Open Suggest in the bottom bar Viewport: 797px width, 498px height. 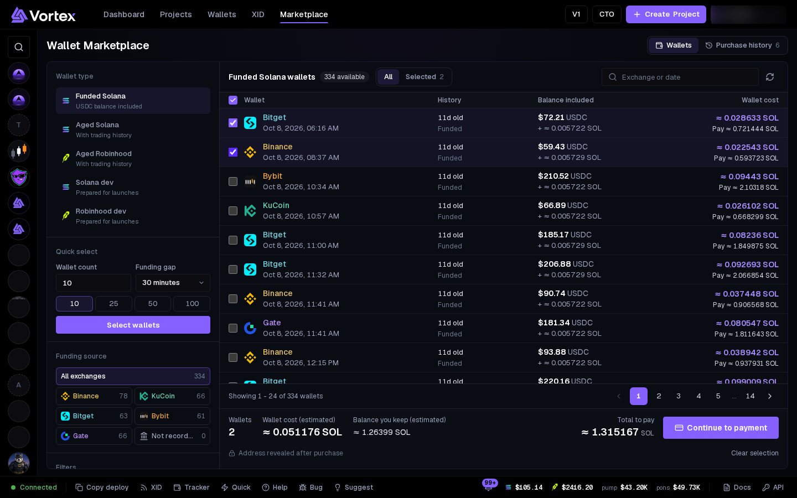[x=353, y=487]
